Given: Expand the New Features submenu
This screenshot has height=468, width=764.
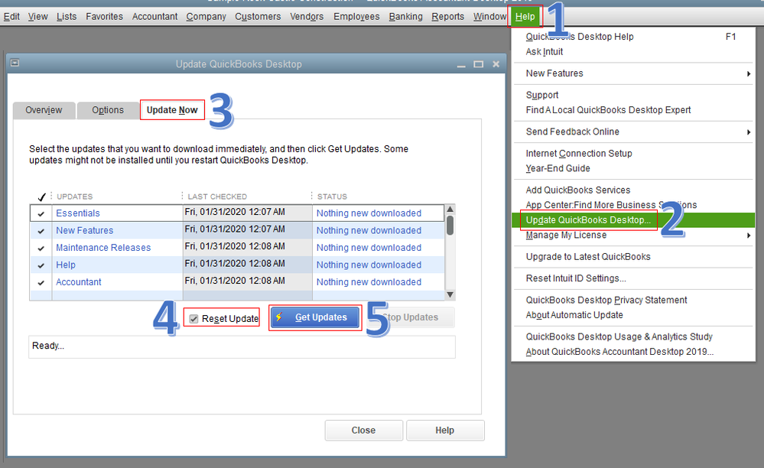Looking at the screenshot, I should 633,73.
